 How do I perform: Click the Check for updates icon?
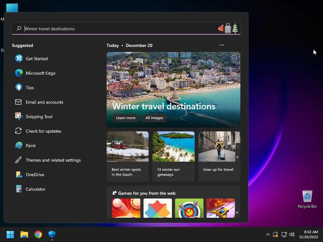click(18, 131)
